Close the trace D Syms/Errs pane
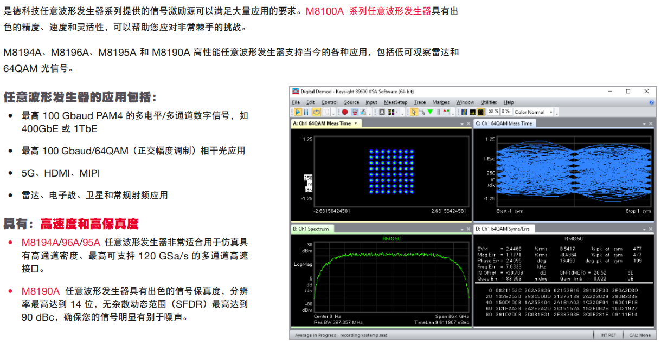 point(650,229)
